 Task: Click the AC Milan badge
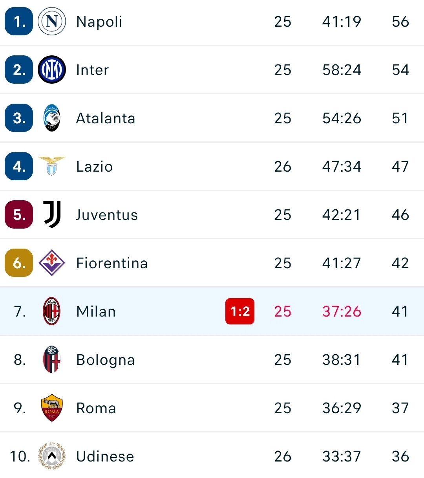[51, 311]
